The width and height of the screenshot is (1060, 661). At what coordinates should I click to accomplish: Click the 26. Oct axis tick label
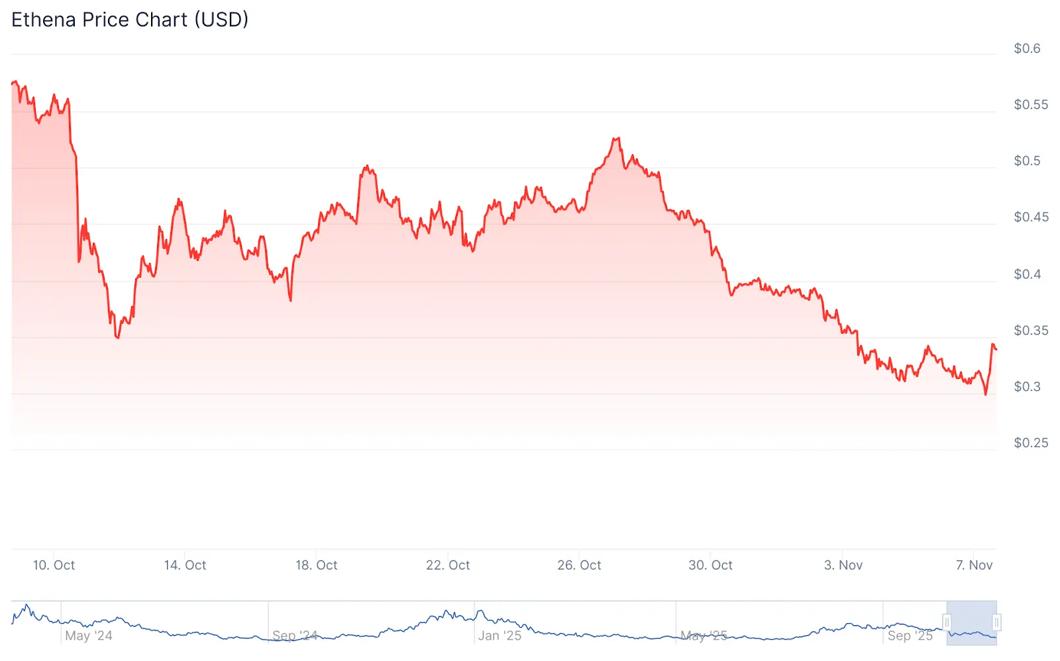pos(579,565)
